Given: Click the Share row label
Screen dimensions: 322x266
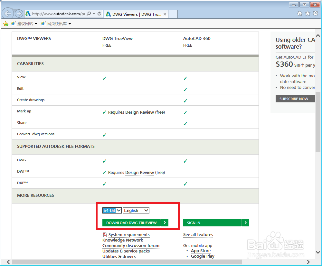Looking at the screenshot, I should (22, 123).
